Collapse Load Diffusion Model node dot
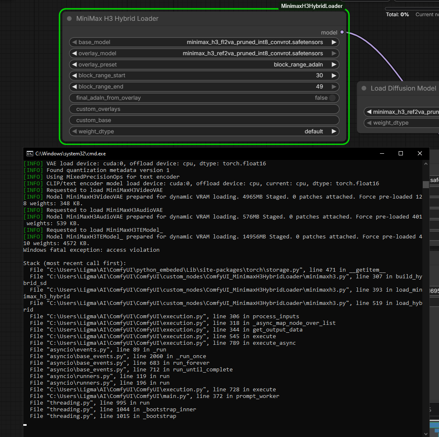This screenshot has height=437, width=439. [364, 88]
